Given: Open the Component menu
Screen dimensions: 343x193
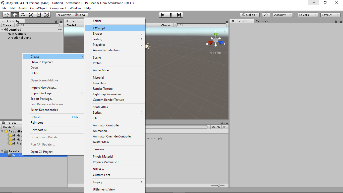Looking at the screenshot, I should (x=58, y=8).
